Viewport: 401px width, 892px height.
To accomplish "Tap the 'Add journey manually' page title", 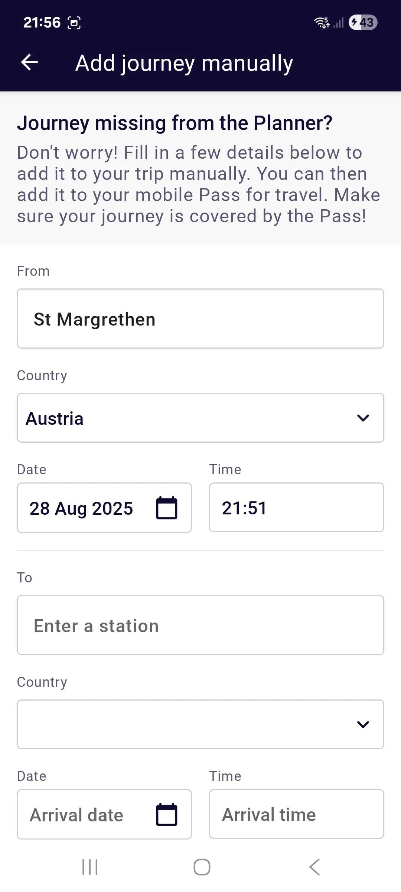I will [184, 63].
